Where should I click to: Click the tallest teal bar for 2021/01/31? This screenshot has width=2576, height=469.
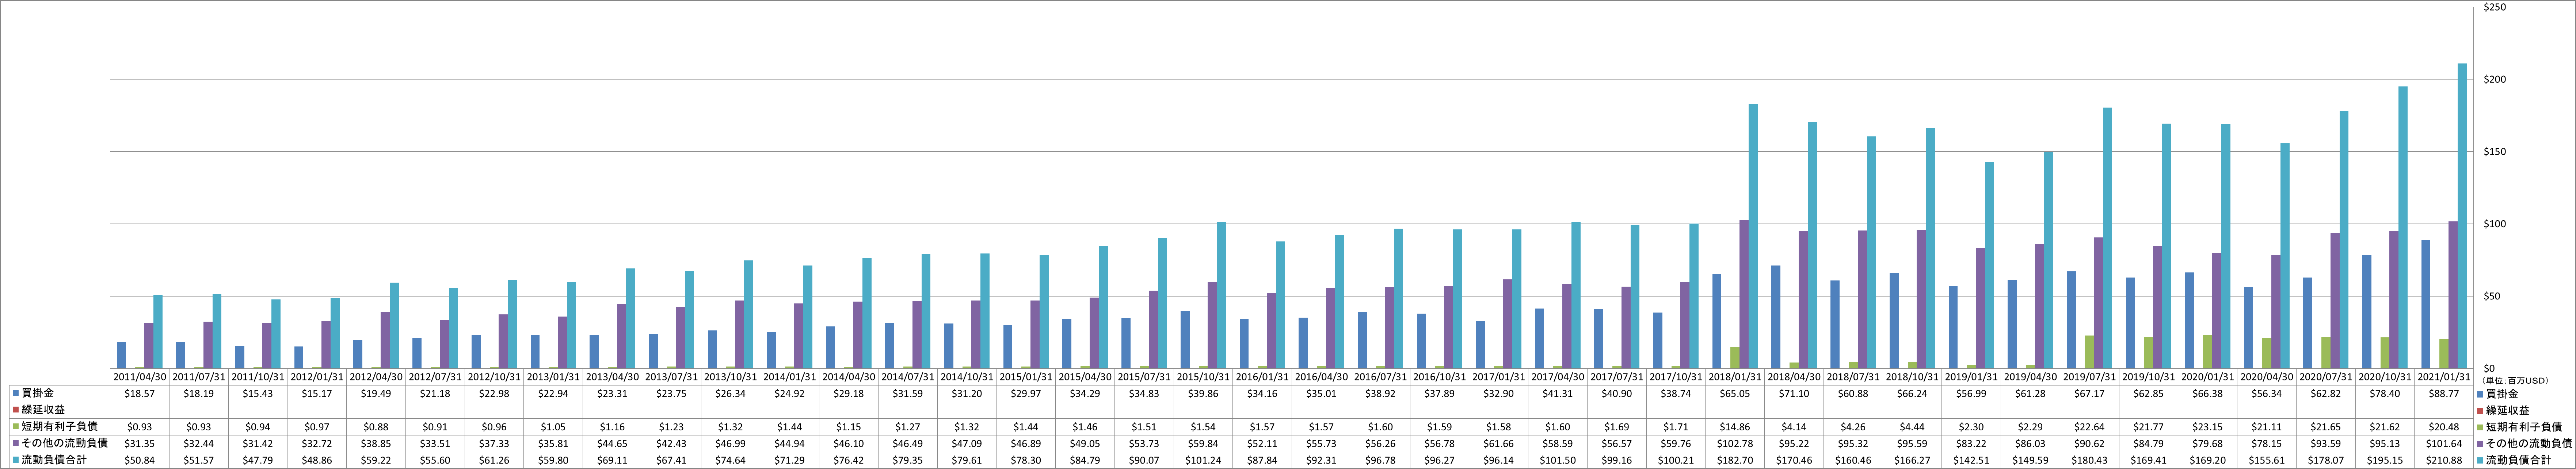2462,217
